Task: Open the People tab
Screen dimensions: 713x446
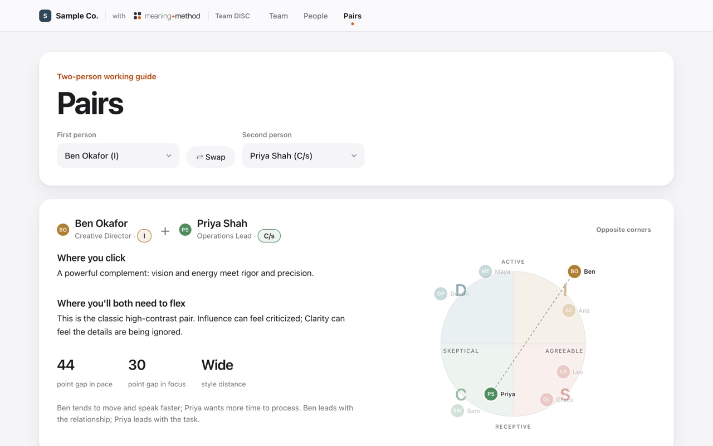Action: (315, 16)
